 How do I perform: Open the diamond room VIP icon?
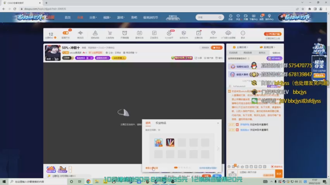(x=213, y=35)
